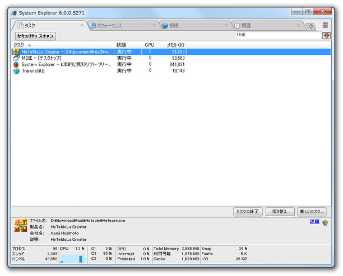Click into the 検索 search field
The height and width of the screenshot is (276, 343).
279,35
